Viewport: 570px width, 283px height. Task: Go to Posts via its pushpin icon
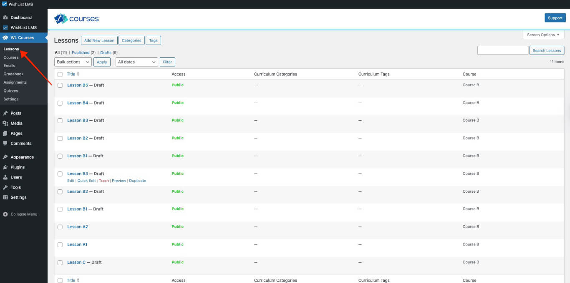pos(6,113)
